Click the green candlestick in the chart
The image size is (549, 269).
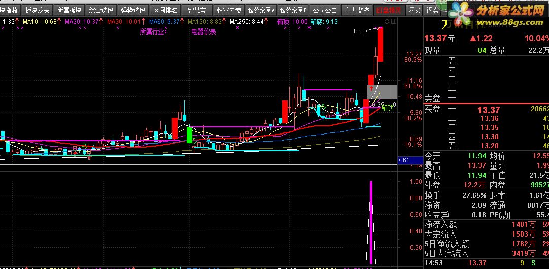click(189, 135)
